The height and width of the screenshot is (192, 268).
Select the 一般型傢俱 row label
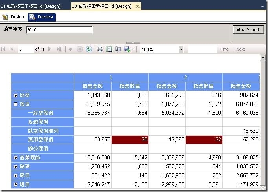[x=41, y=113]
